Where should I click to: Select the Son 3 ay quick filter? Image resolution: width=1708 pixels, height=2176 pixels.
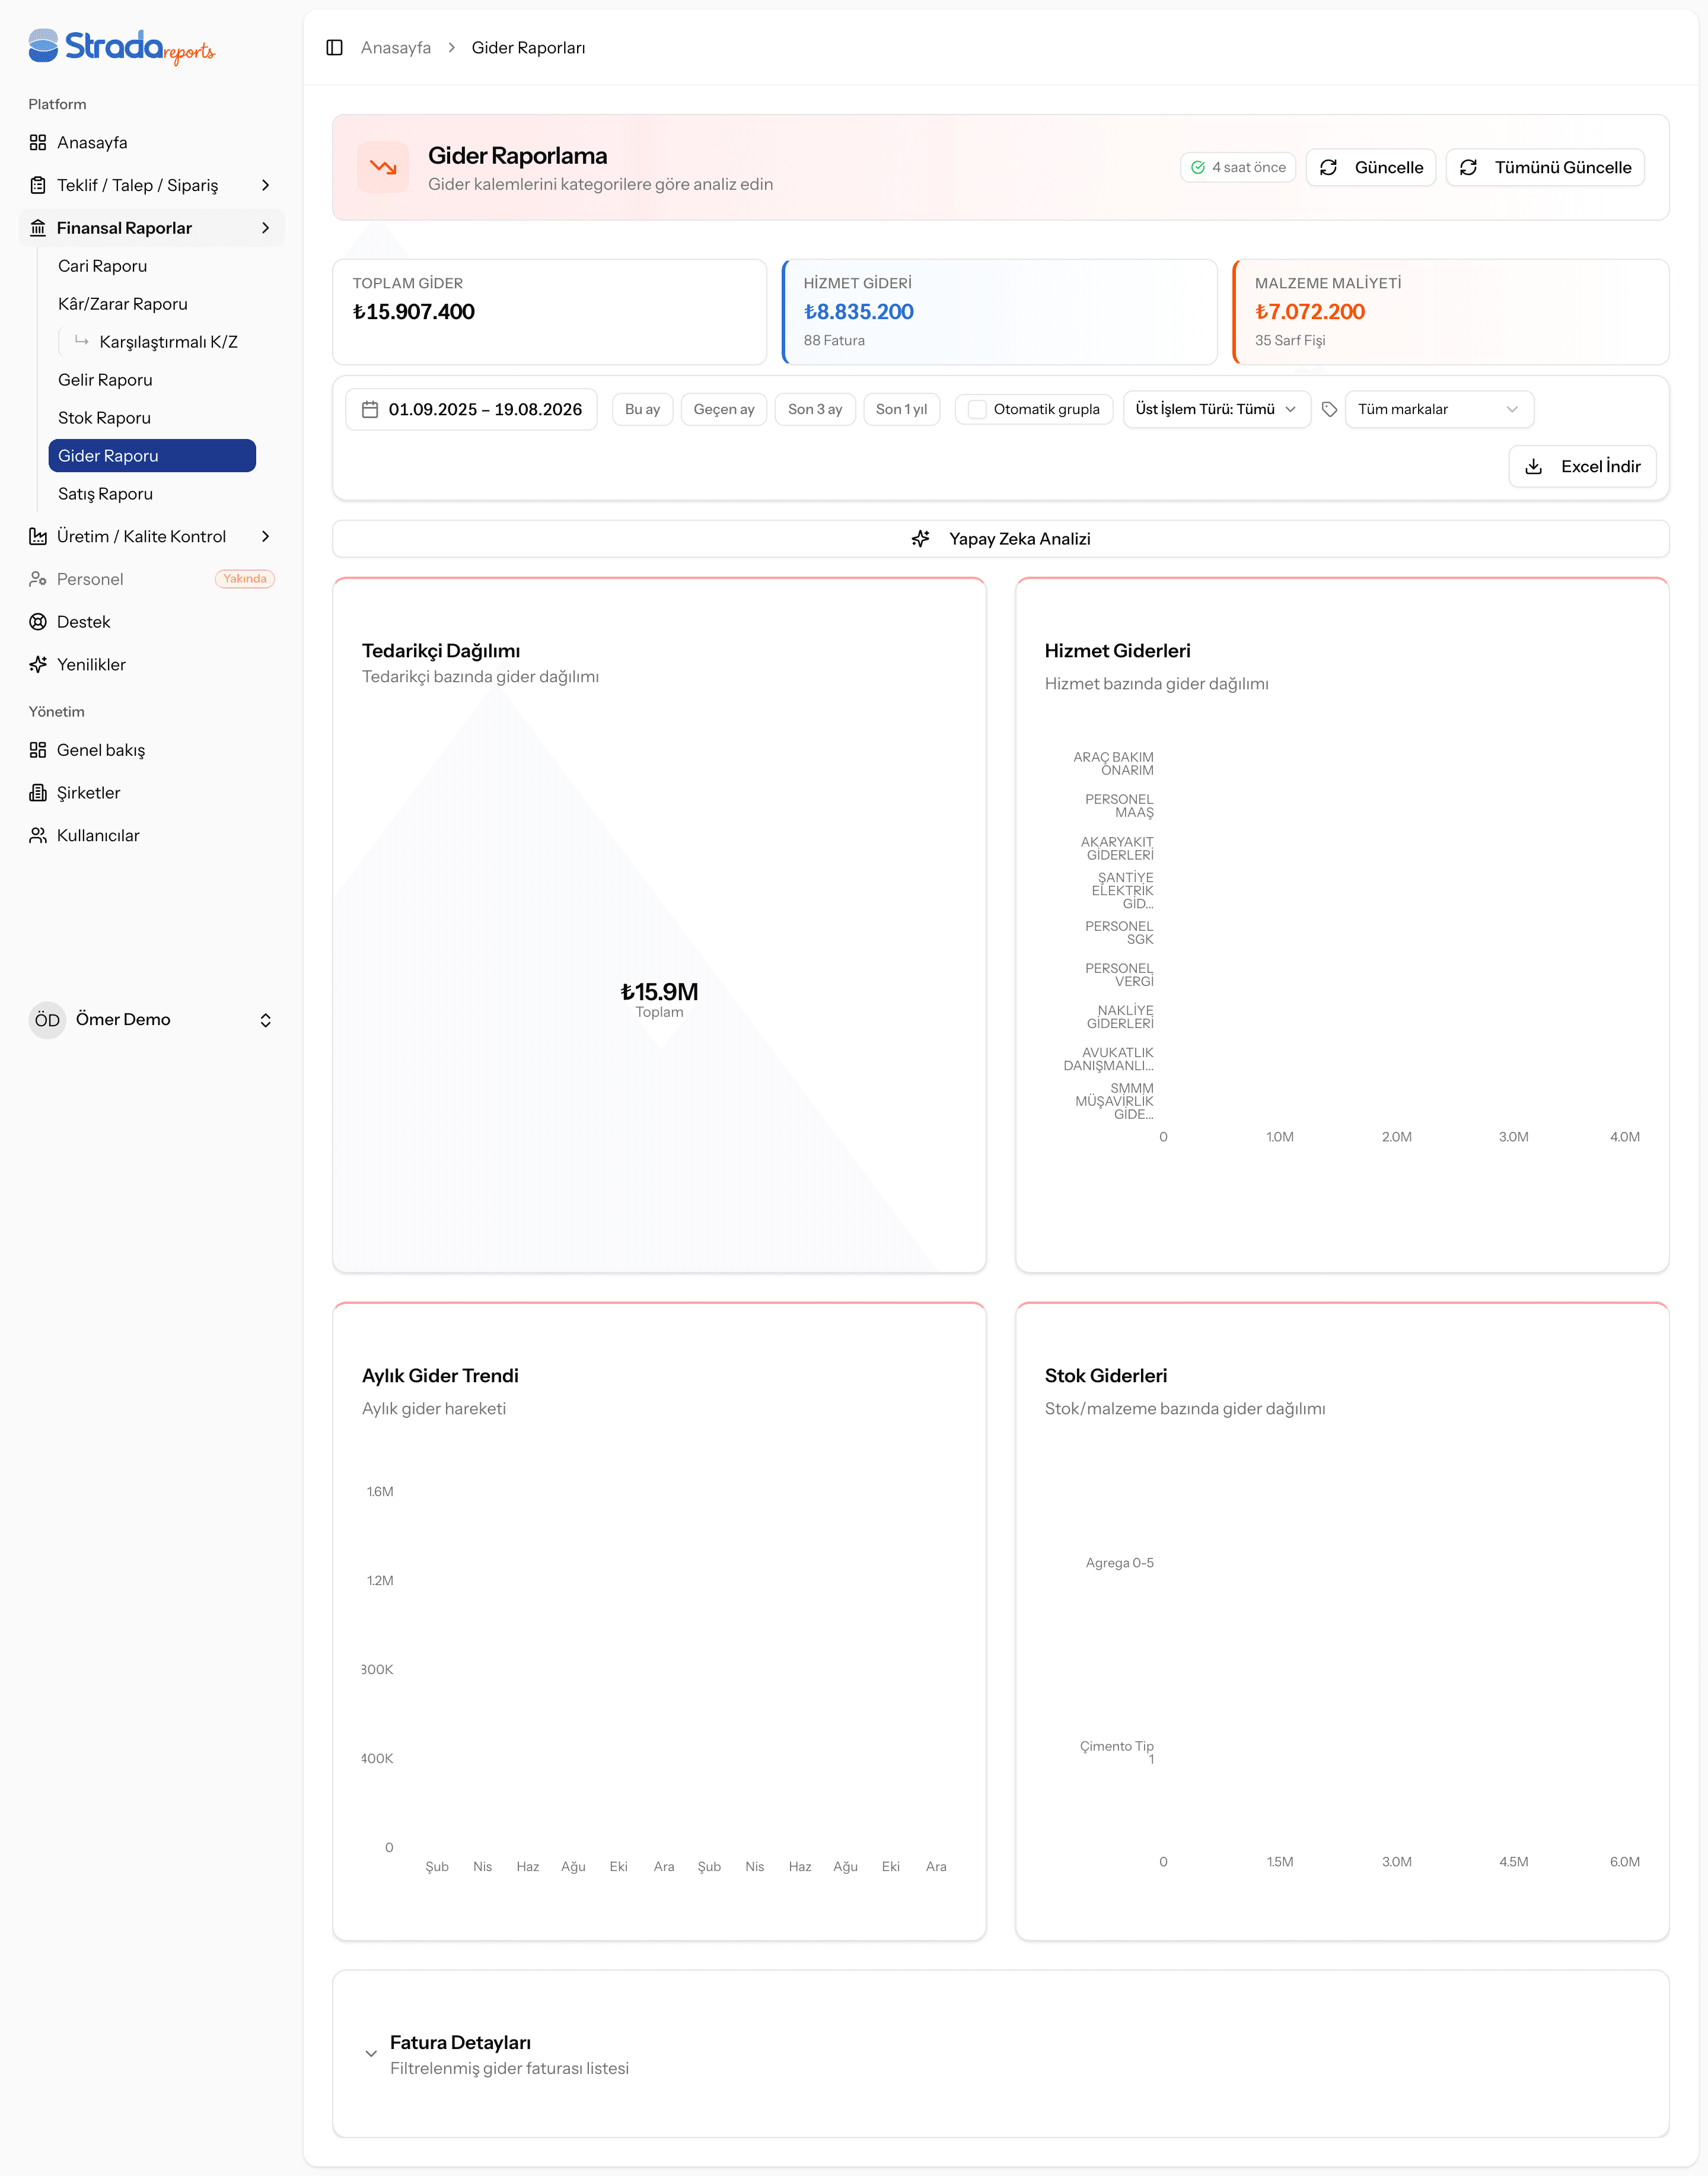click(x=815, y=410)
